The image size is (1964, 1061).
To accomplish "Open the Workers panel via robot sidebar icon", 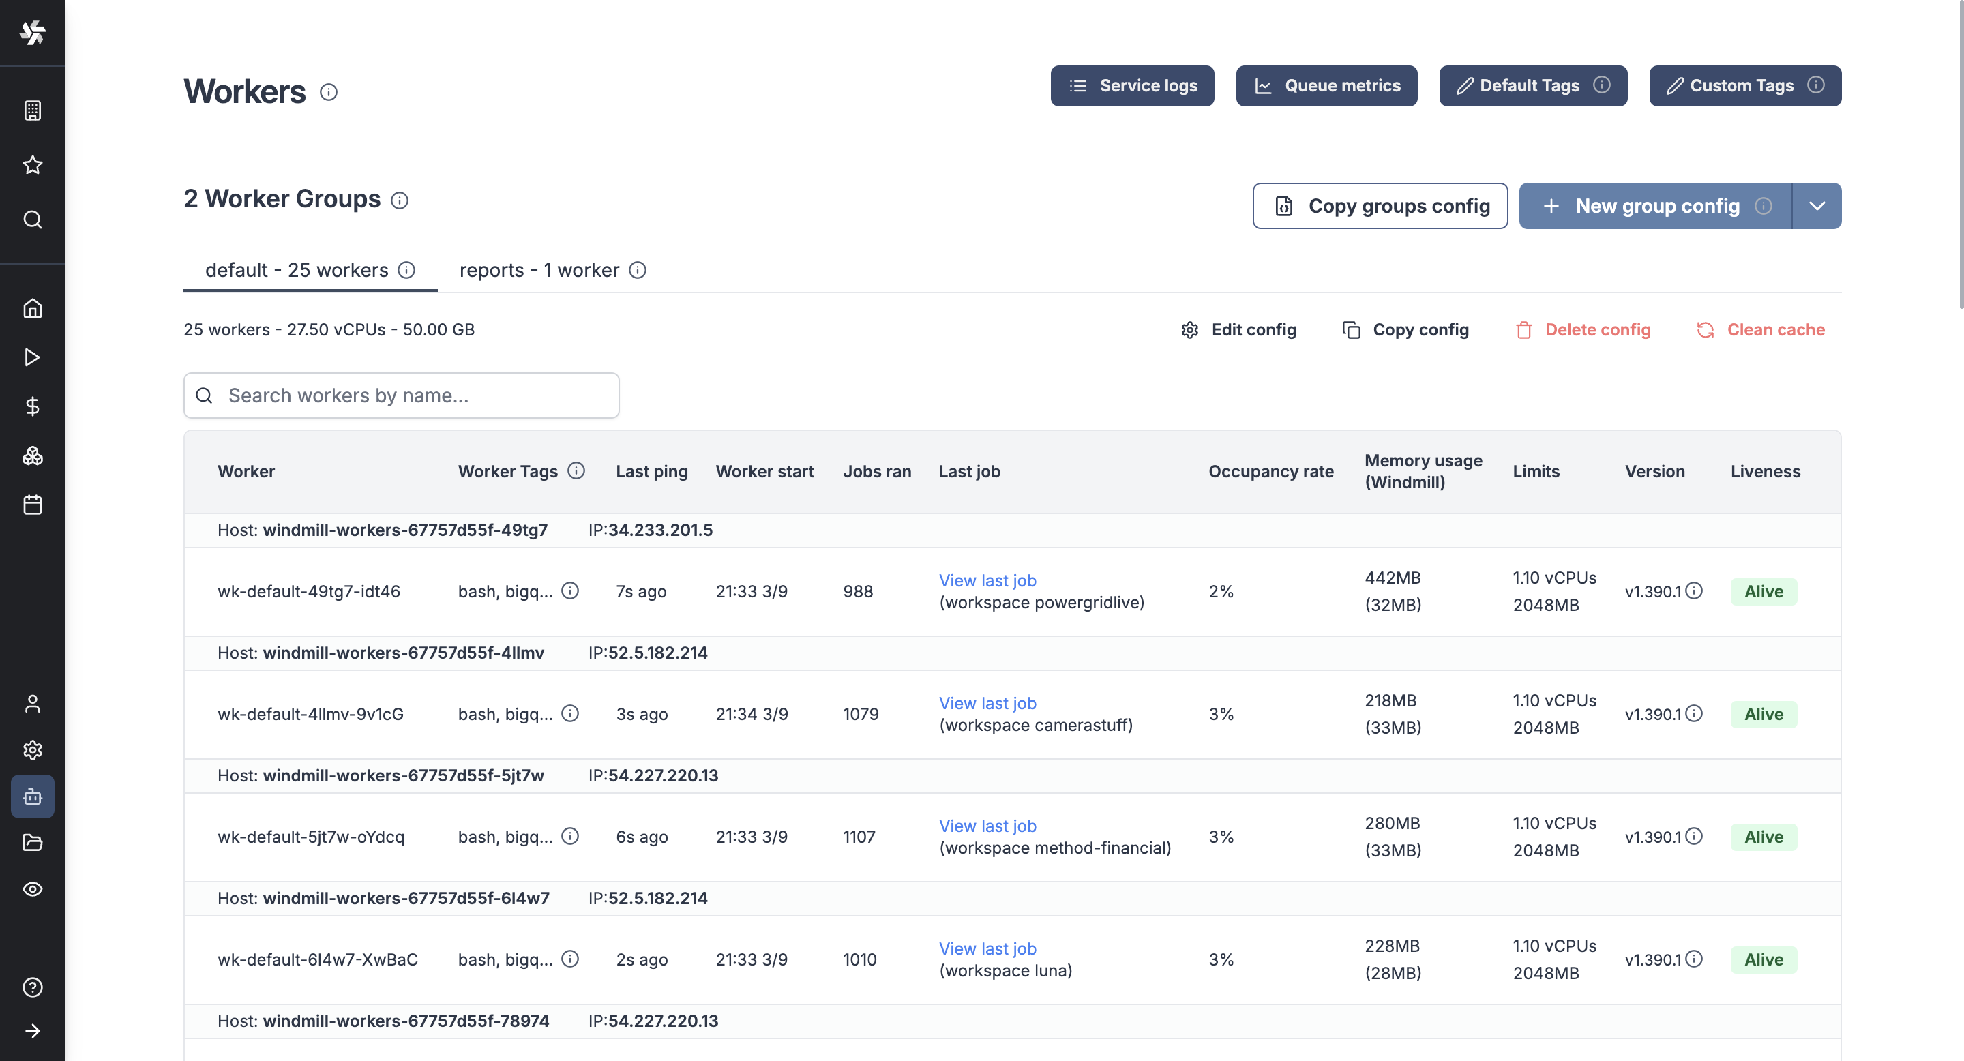I will tap(32, 796).
